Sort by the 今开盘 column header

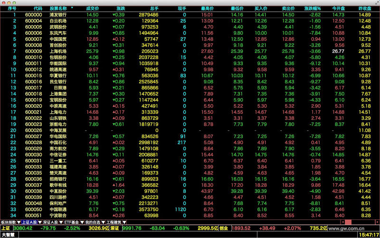tap(339, 9)
